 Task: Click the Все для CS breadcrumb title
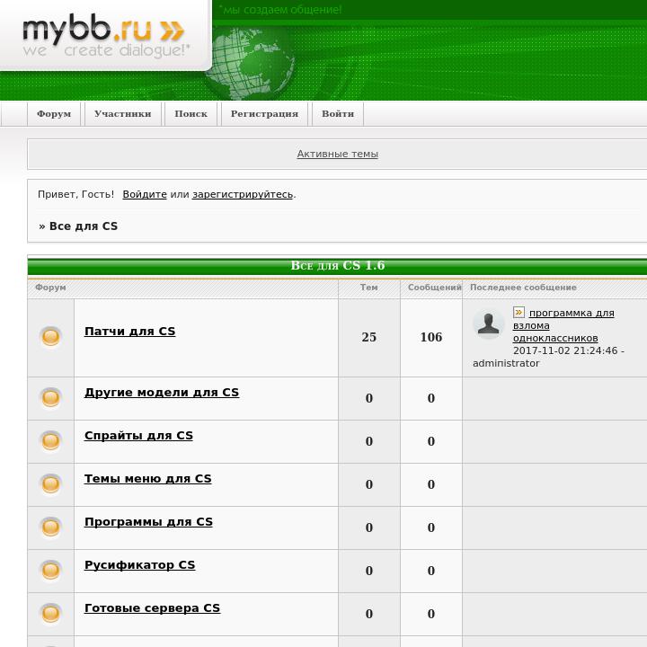(84, 226)
